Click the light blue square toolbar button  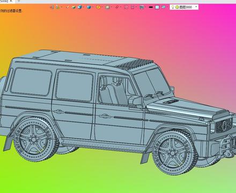pyautogui.click(x=157, y=7)
